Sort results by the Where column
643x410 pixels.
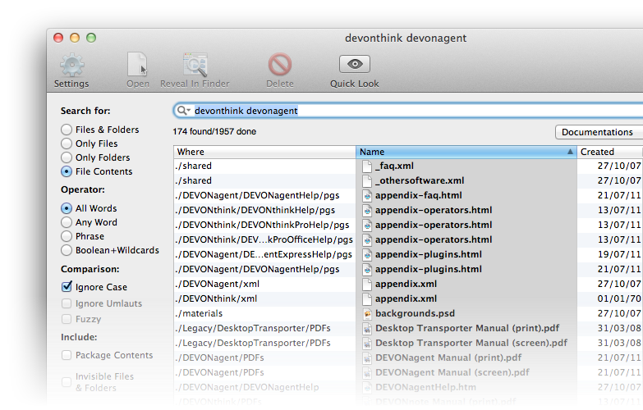click(x=264, y=152)
